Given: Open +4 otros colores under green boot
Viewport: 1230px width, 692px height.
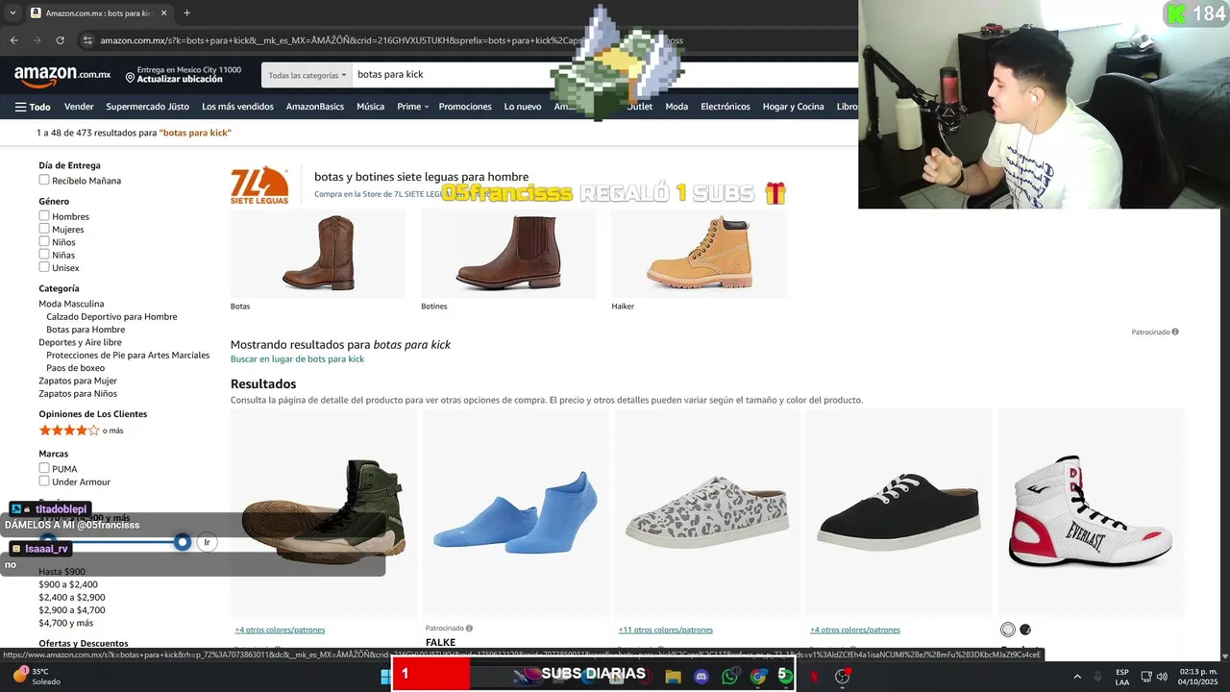Looking at the screenshot, I should click(280, 630).
